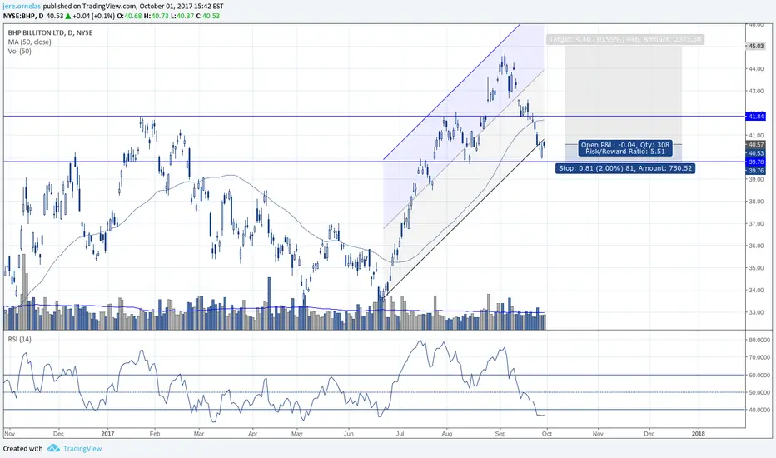
Task: Click the Feb label on time axis
Action: (155, 434)
